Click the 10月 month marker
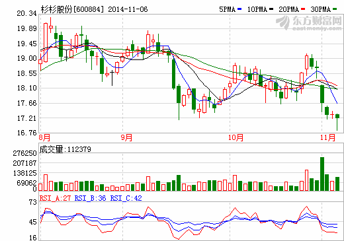 [x=236, y=137]
